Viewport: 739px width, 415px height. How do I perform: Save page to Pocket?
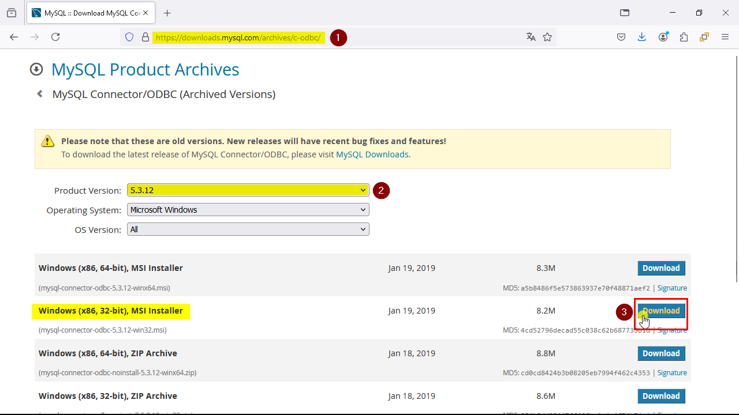pos(621,37)
